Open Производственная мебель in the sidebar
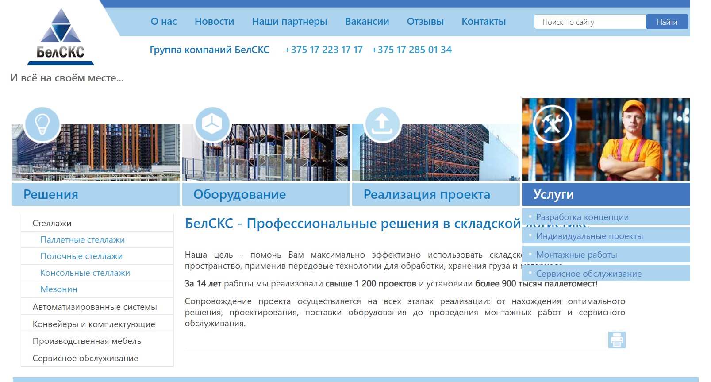Screen dimensions: 711x382 click(97, 341)
